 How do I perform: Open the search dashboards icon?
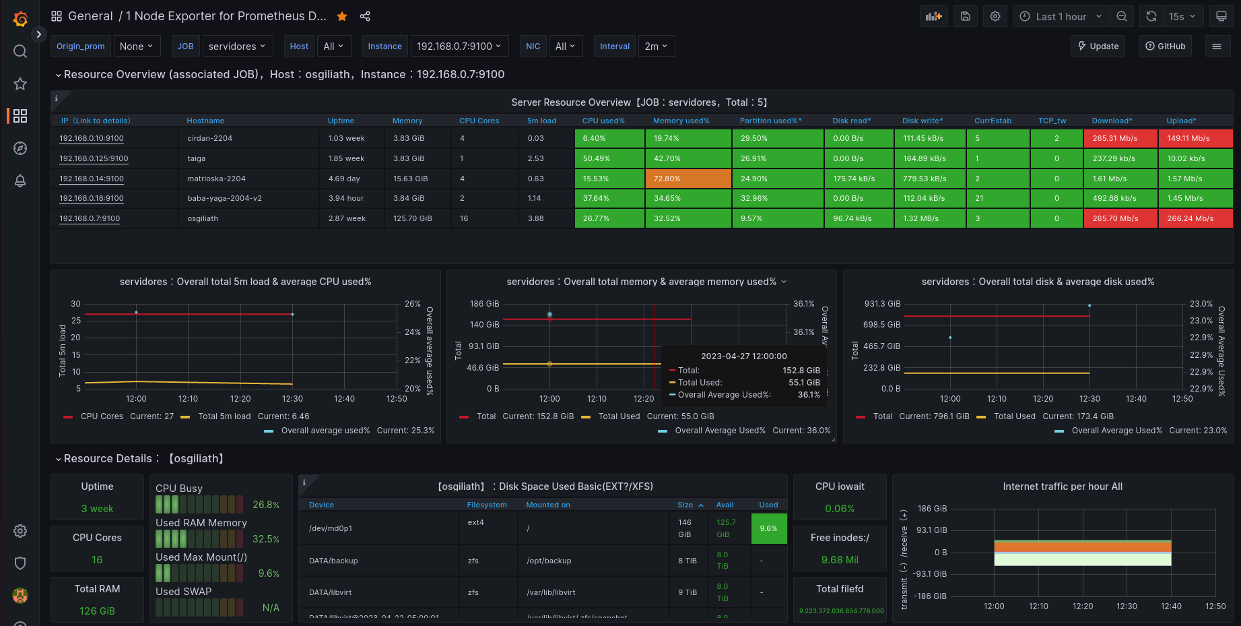20,51
